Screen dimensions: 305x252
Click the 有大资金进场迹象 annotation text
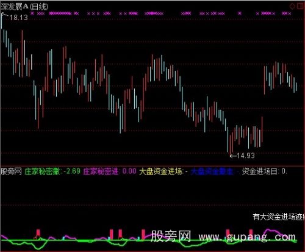[279, 217]
